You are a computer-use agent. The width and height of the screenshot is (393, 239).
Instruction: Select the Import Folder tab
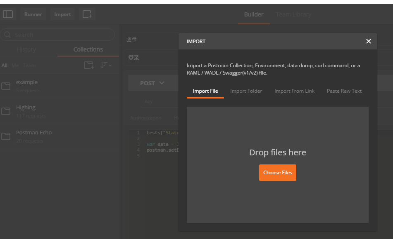[246, 91]
